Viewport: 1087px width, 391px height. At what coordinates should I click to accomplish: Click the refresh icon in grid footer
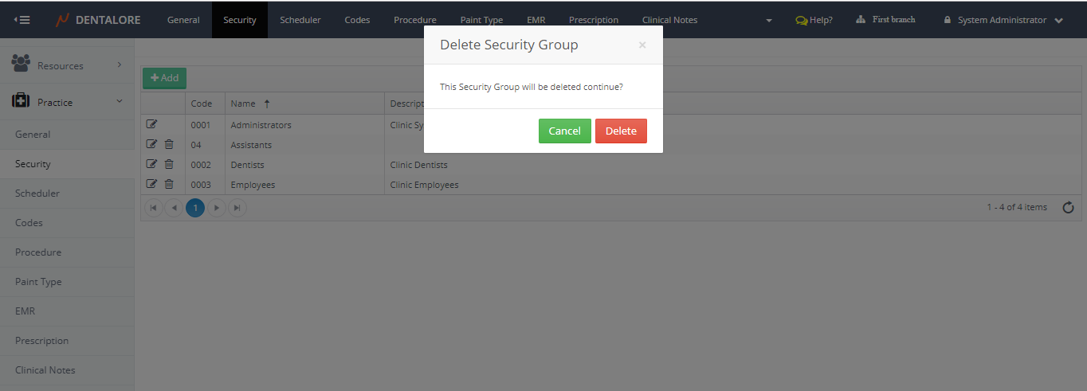1068,208
